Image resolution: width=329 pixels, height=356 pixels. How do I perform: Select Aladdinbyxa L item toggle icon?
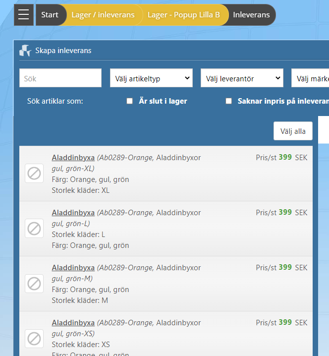click(x=34, y=229)
